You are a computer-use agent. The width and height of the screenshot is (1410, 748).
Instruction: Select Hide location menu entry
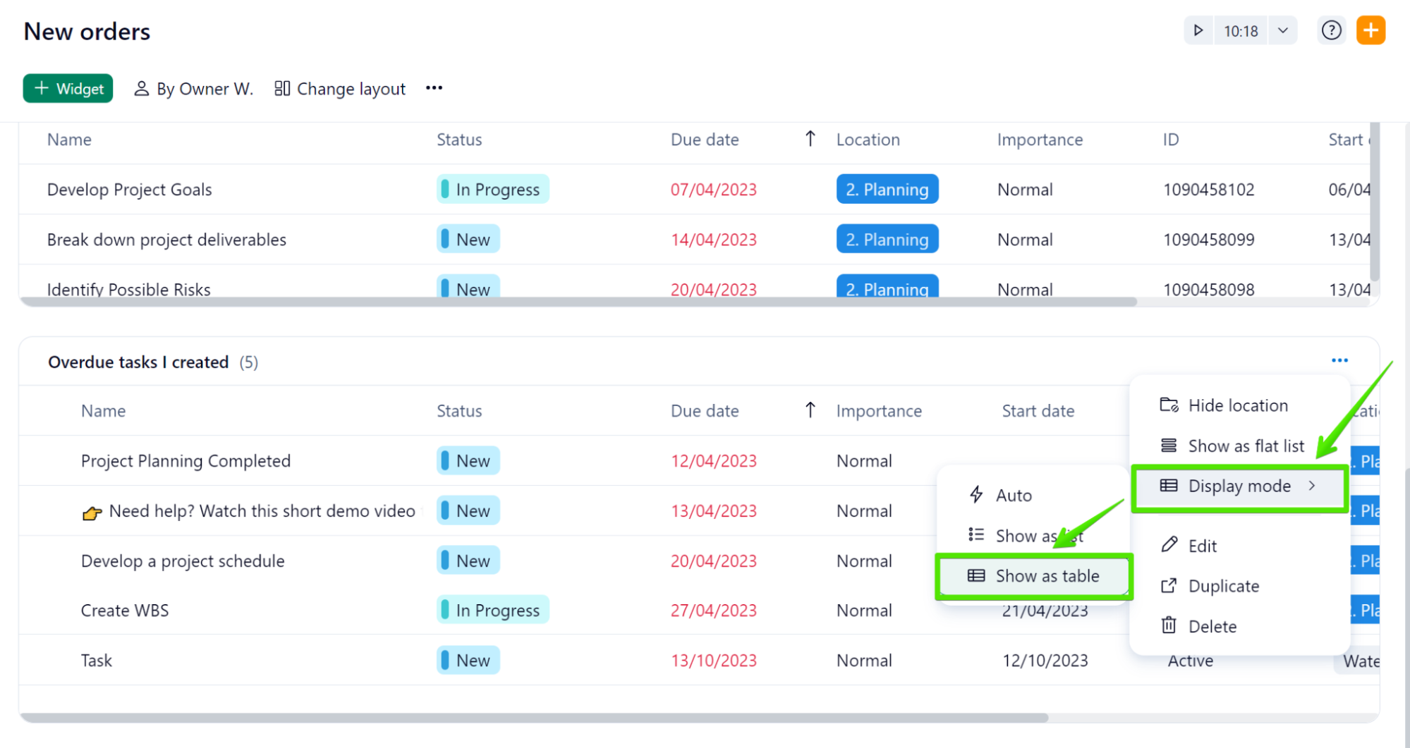pos(1239,405)
